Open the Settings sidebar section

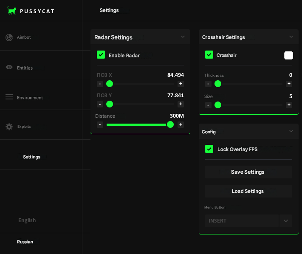41,155
